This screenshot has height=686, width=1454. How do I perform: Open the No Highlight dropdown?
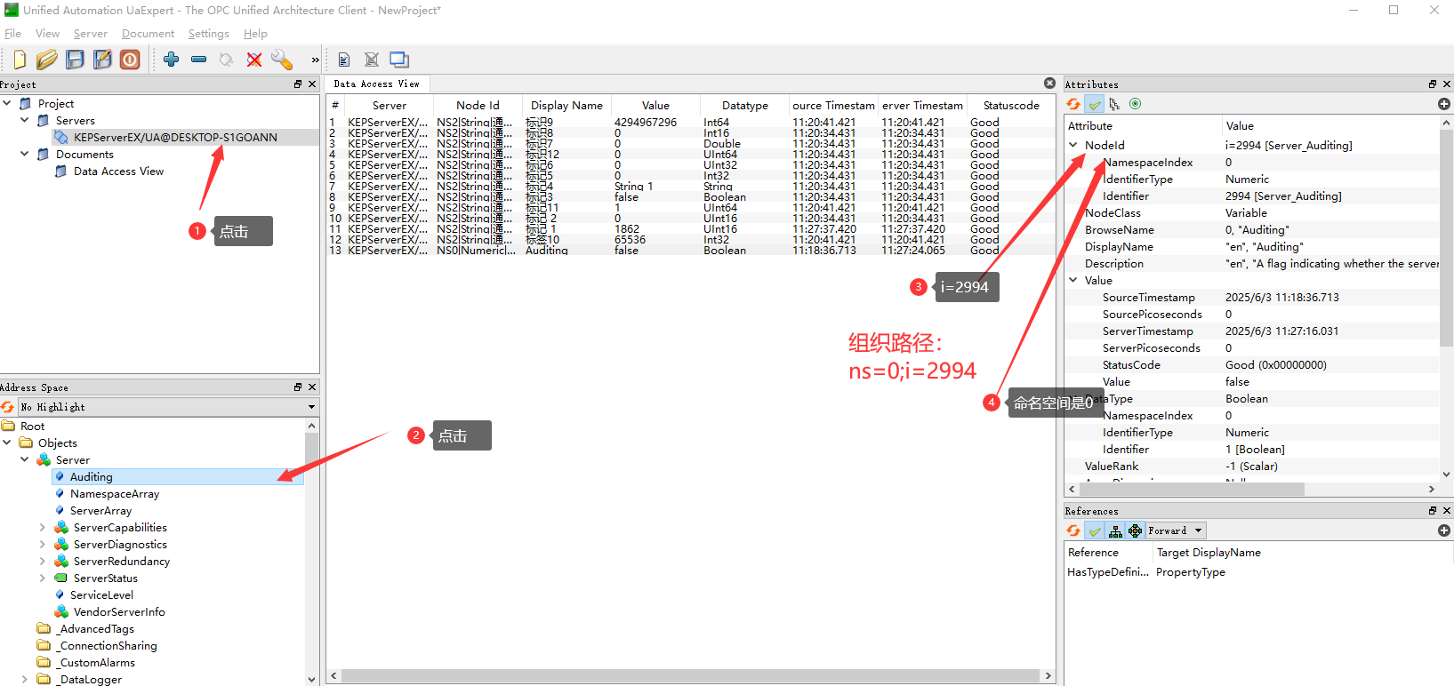pos(168,407)
